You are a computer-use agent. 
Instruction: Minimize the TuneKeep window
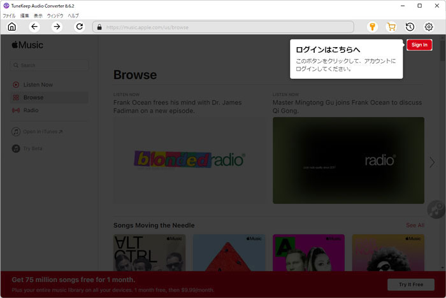[x=403, y=6]
